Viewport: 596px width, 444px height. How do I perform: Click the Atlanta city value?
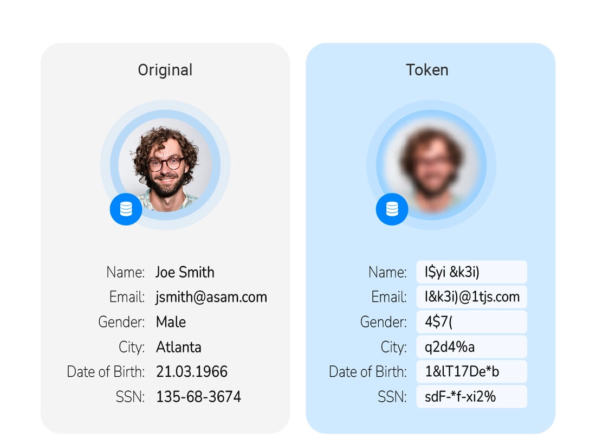point(178,347)
